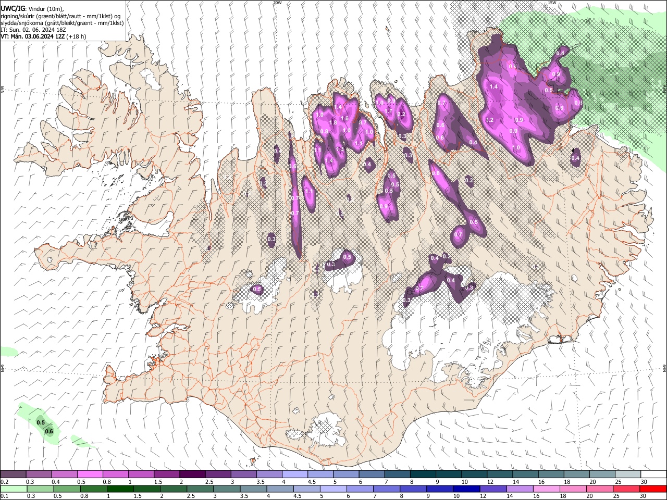Pick the light pink 16 swatch in rain scale
This screenshot has height=500, width=667.
547,489
